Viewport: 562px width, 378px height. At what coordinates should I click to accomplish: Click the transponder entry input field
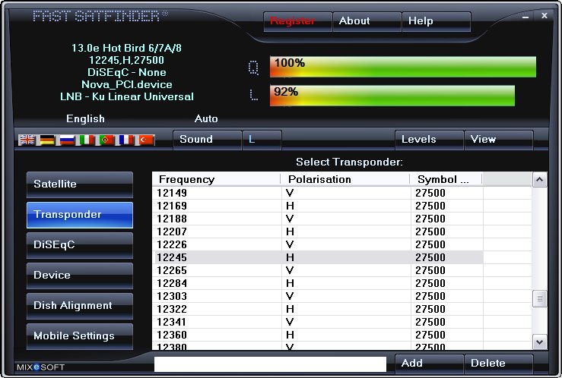pos(270,364)
